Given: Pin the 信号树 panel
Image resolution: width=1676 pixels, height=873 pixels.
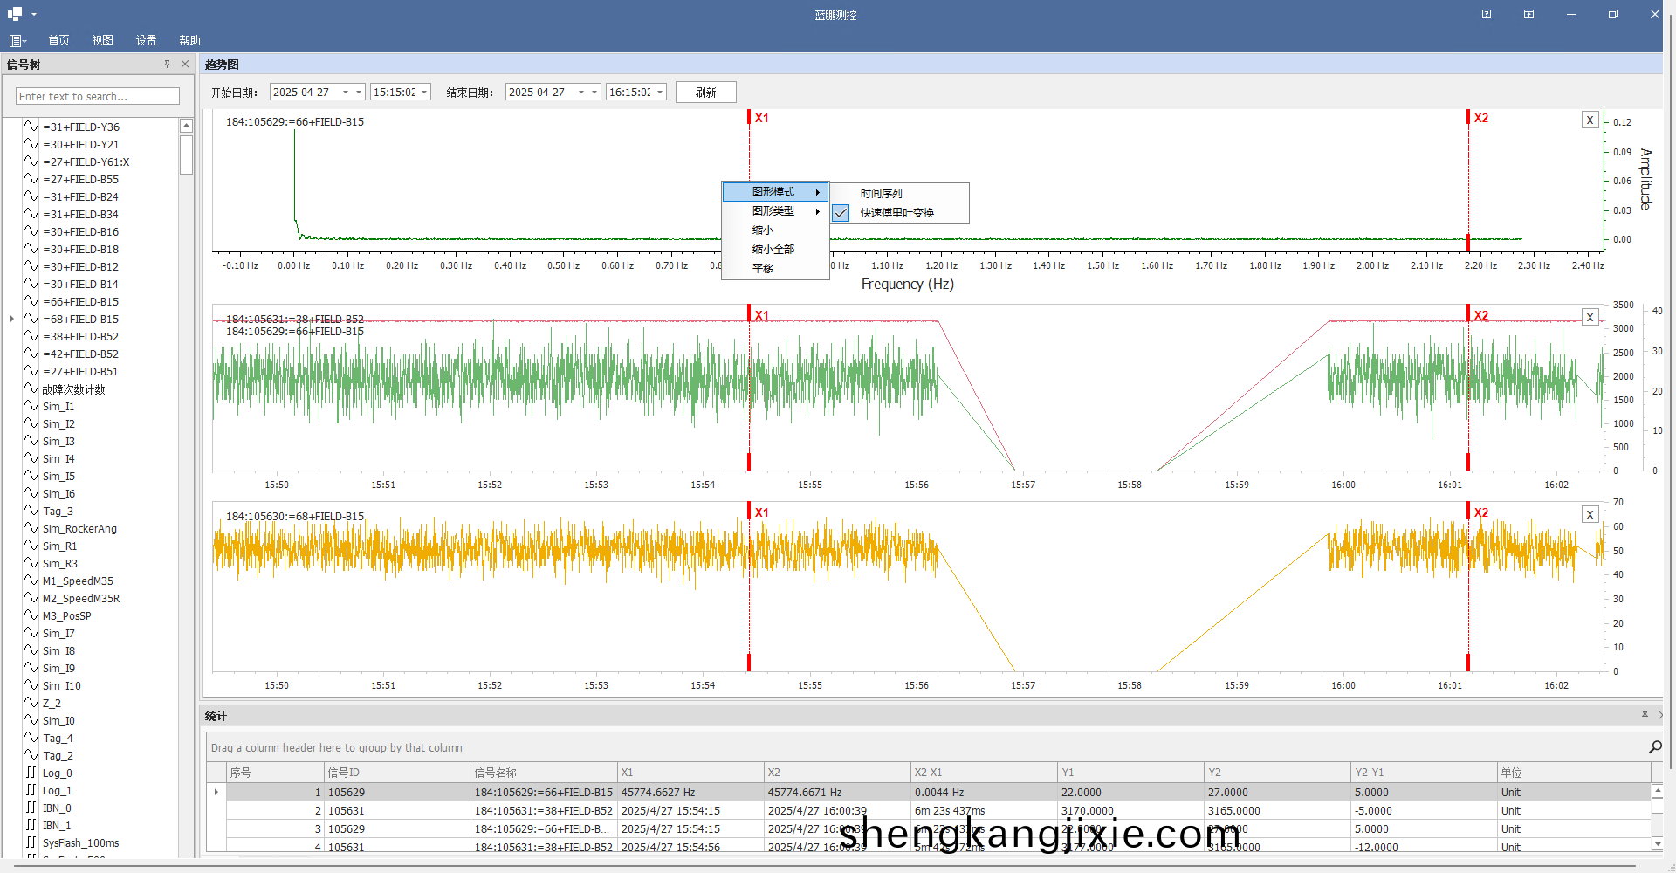Looking at the screenshot, I should [x=167, y=64].
